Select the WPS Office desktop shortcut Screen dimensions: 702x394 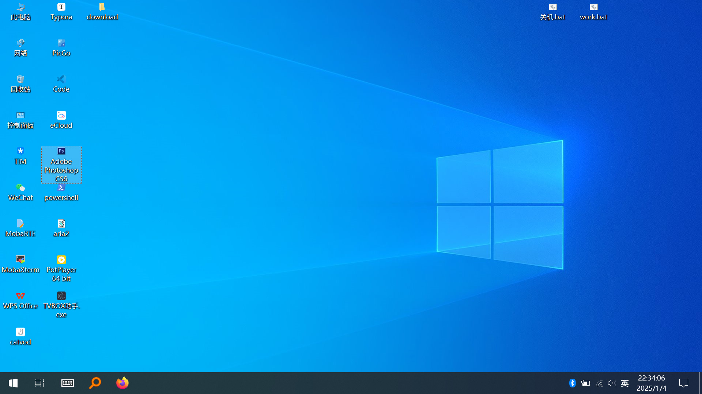[20, 301]
